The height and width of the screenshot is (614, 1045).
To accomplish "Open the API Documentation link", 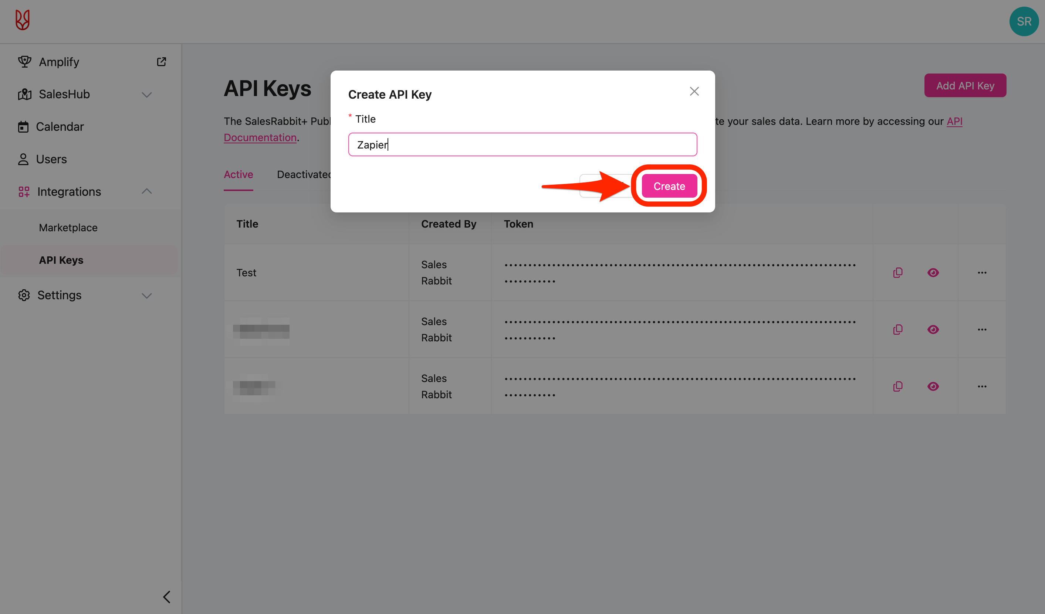I will tap(260, 137).
